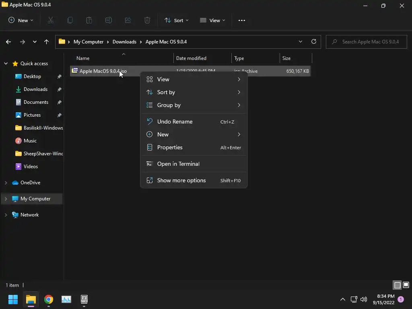Viewport: 412px width, 309px height.
Task: Open Pictures in Quick access
Action: click(32, 115)
